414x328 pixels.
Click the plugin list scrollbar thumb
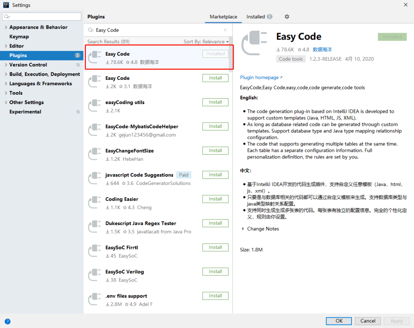coord(231,54)
